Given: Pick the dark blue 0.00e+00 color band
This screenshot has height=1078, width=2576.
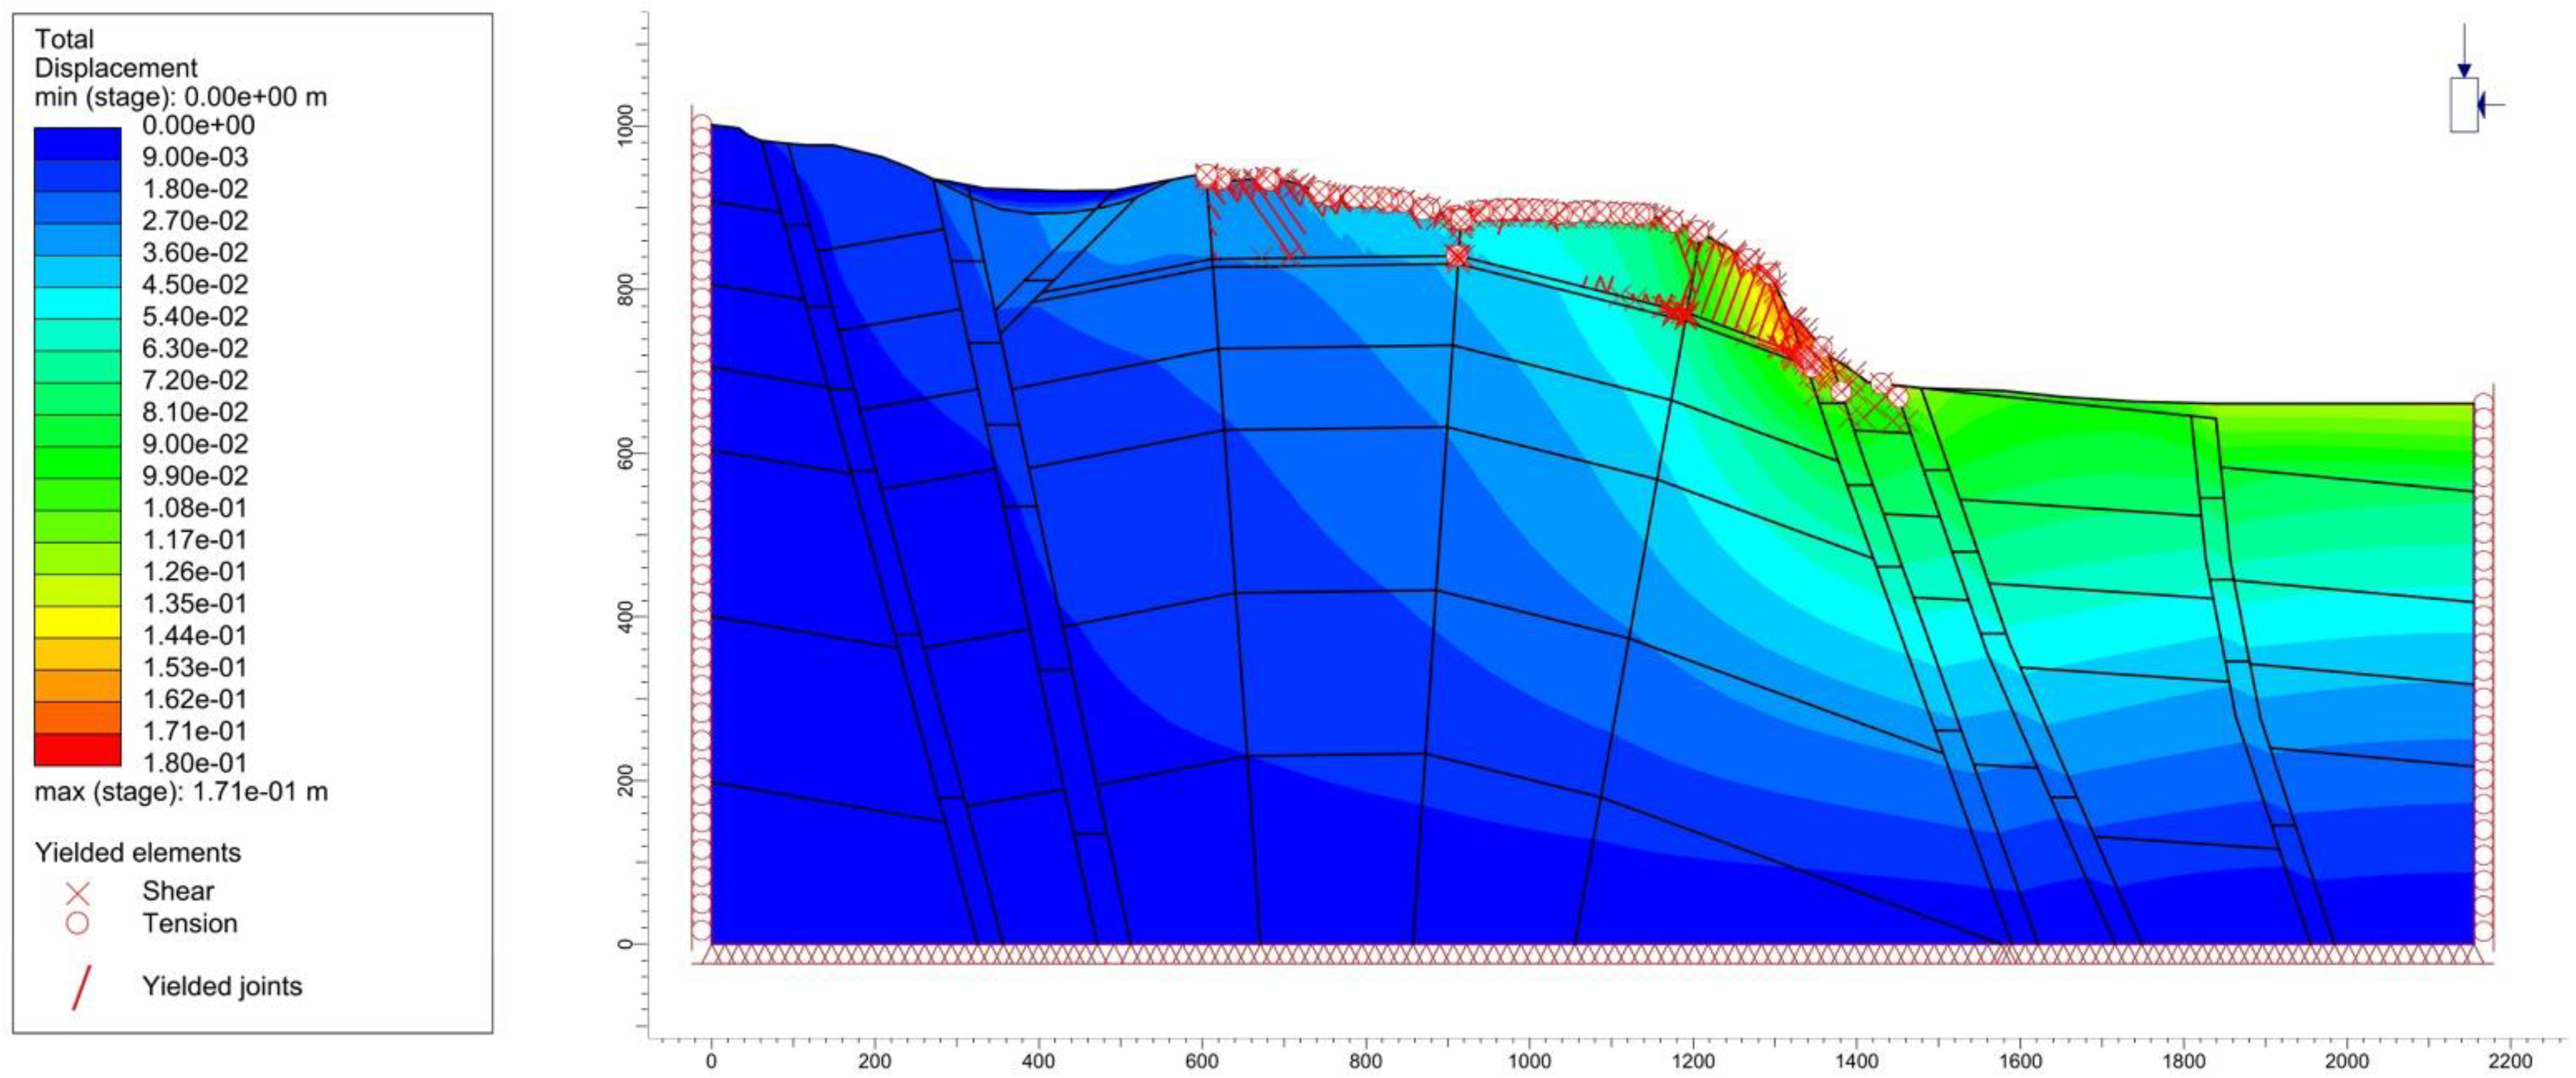Looking at the screenshot, I should click(77, 143).
